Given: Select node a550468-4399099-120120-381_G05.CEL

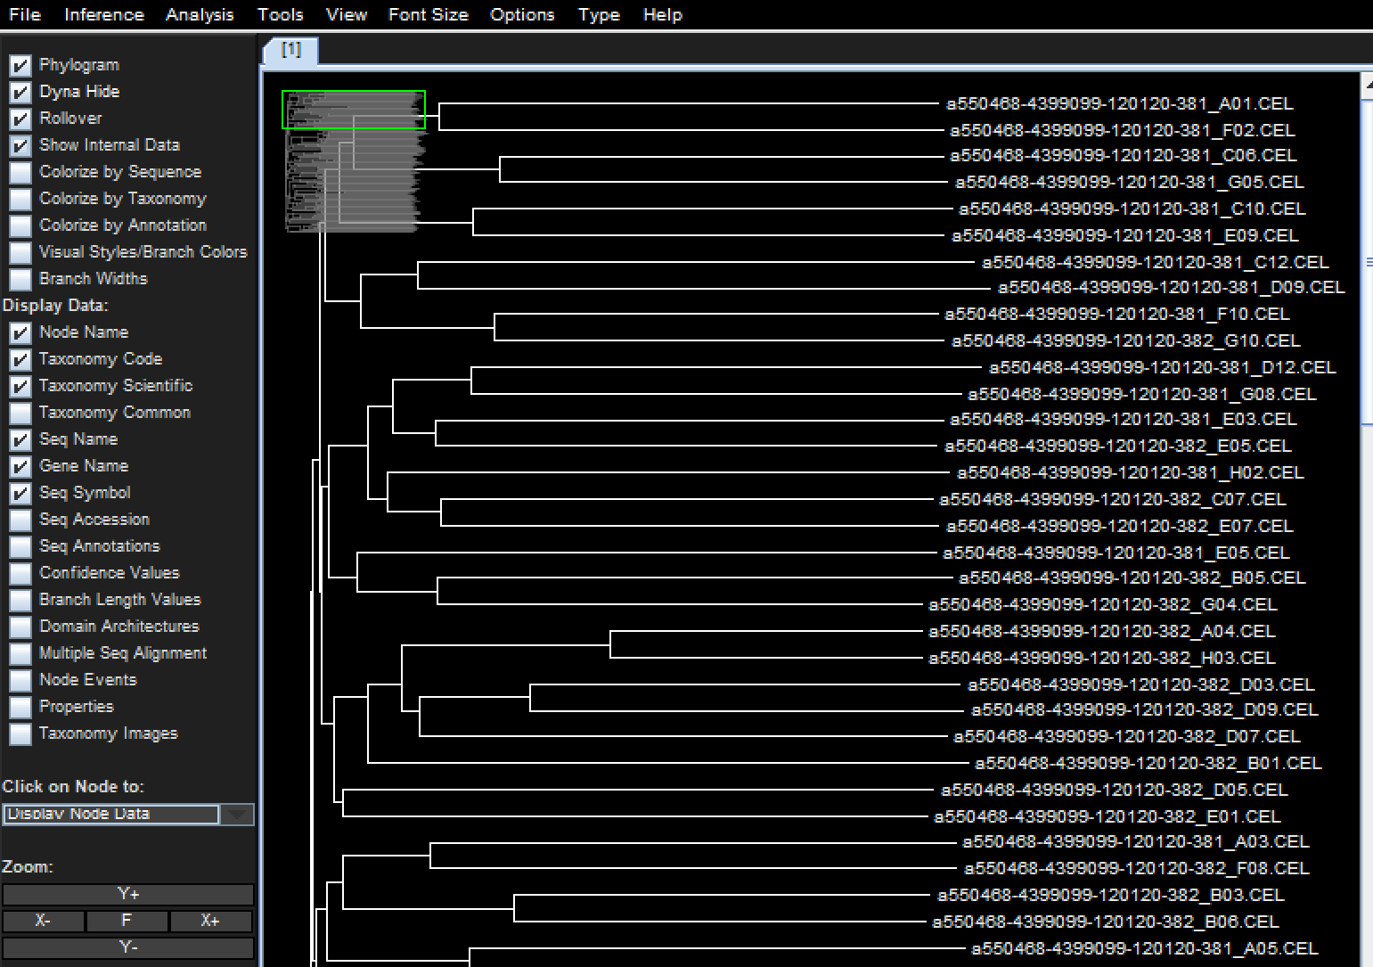Looking at the screenshot, I should point(1130,183).
